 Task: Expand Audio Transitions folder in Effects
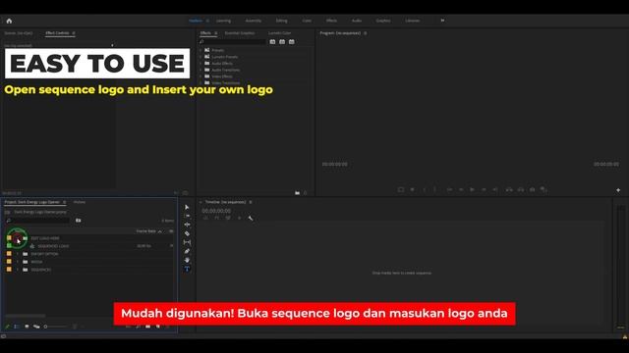(x=200, y=70)
